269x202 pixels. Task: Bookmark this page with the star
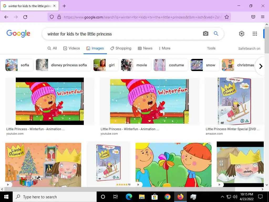(227, 17)
